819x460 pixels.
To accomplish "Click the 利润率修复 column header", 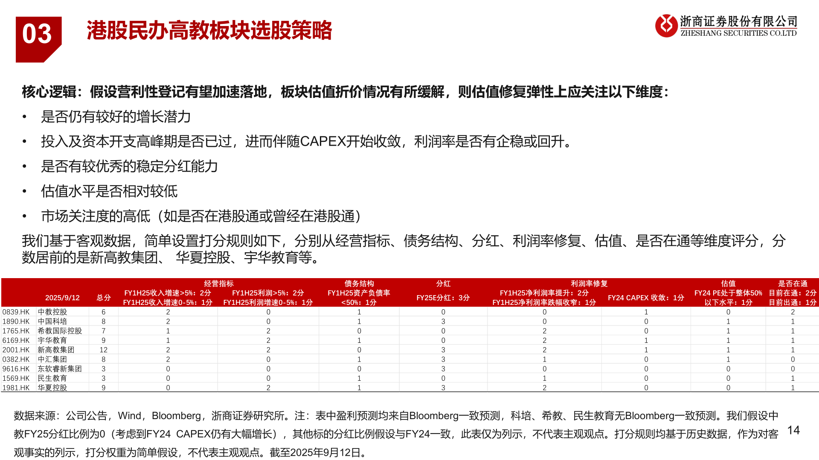I will point(589,284).
